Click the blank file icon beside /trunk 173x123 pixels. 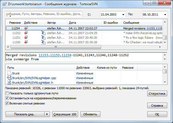[x=9, y=73]
